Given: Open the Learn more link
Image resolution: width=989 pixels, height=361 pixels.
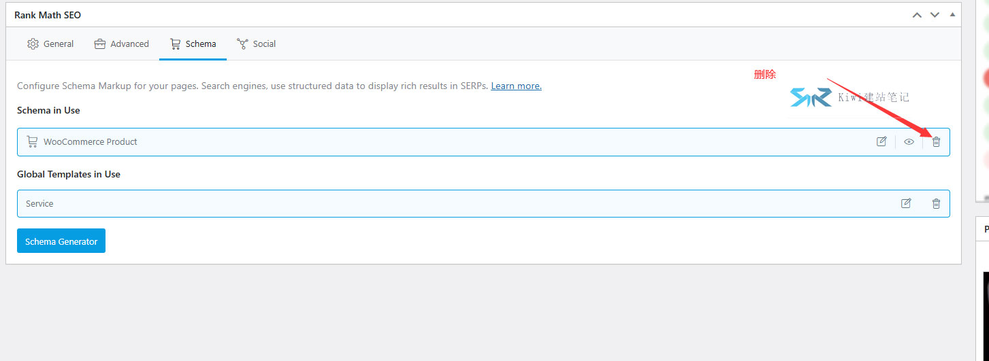Looking at the screenshot, I should pyautogui.click(x=516, y=86).
